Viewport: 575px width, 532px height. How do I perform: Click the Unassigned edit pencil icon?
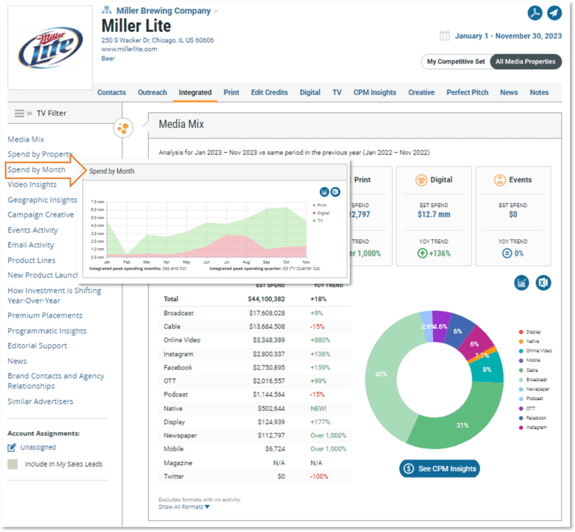tap(12, 448)
